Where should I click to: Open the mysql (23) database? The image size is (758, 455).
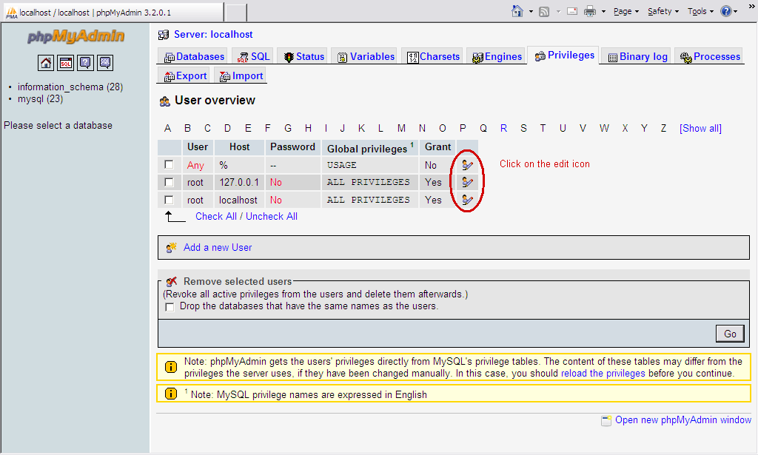[40, 99]
